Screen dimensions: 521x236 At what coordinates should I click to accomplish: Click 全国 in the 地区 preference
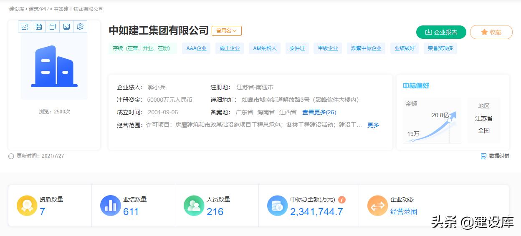pyautogui.click(x=484, y=131)
